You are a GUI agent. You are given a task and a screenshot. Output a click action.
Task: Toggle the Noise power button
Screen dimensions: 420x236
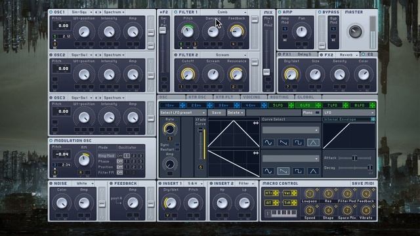pyautogui.click(x=51, y=184)
